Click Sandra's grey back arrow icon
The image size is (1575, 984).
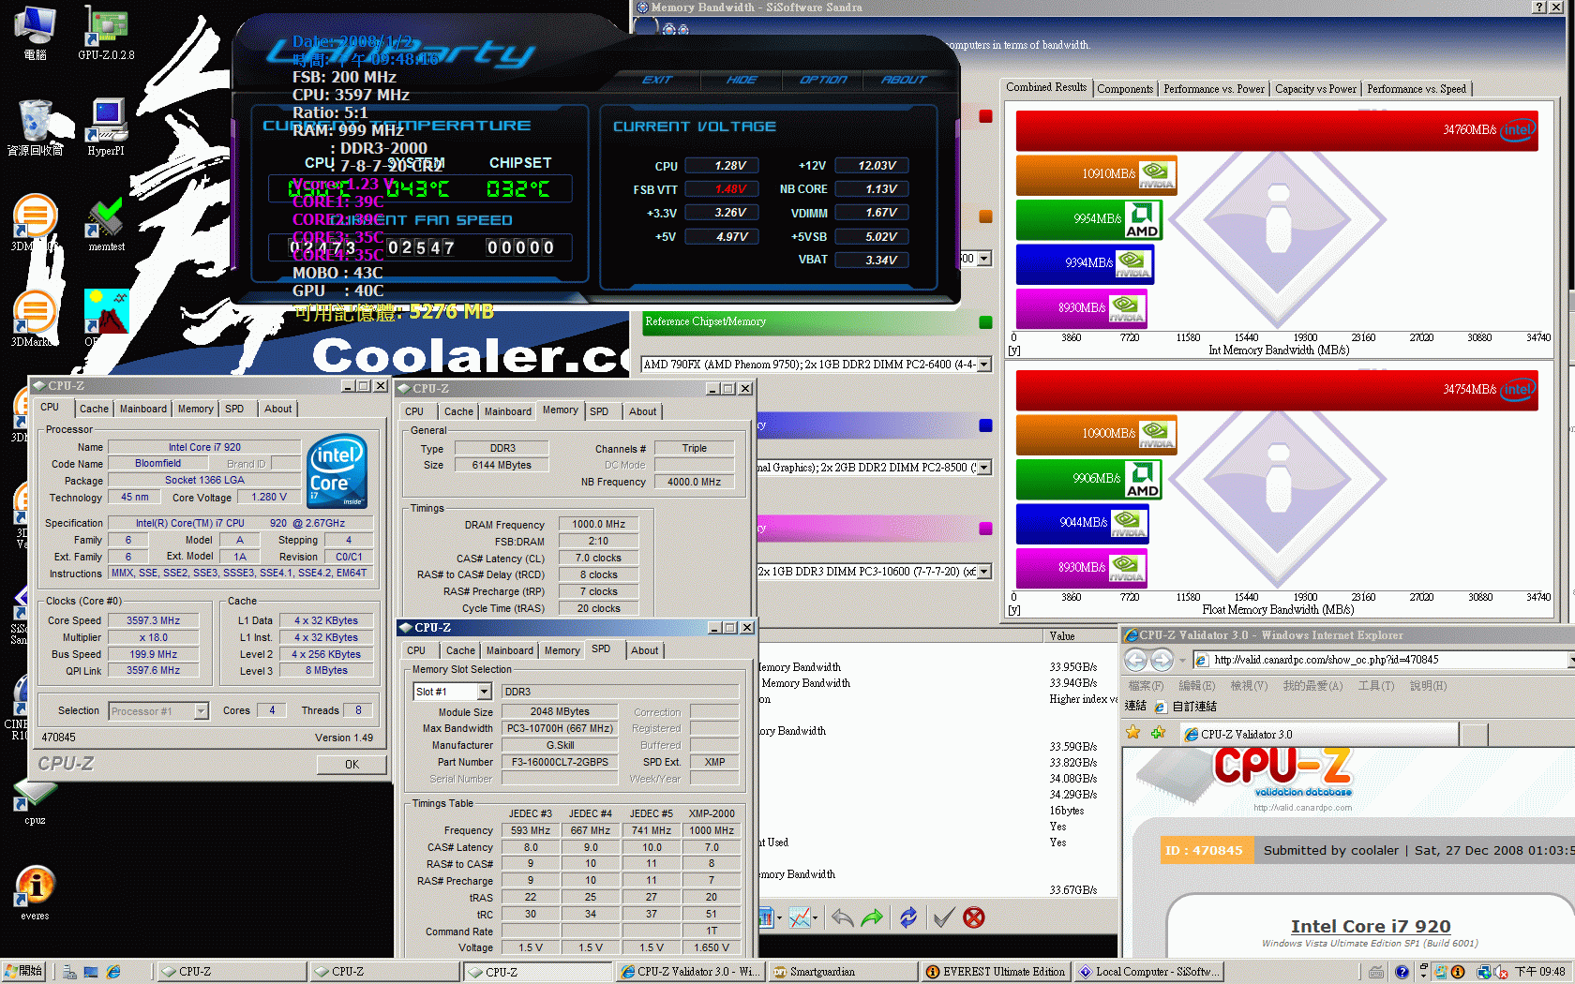(843, 918)
